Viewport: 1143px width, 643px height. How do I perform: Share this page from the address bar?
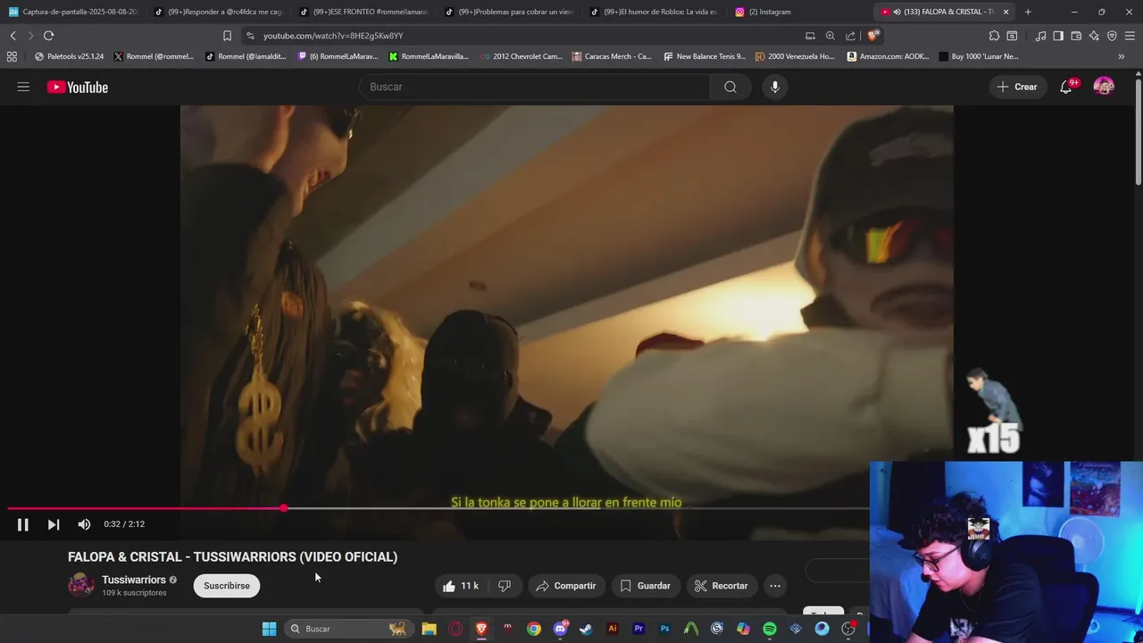(x=850, y=36)
